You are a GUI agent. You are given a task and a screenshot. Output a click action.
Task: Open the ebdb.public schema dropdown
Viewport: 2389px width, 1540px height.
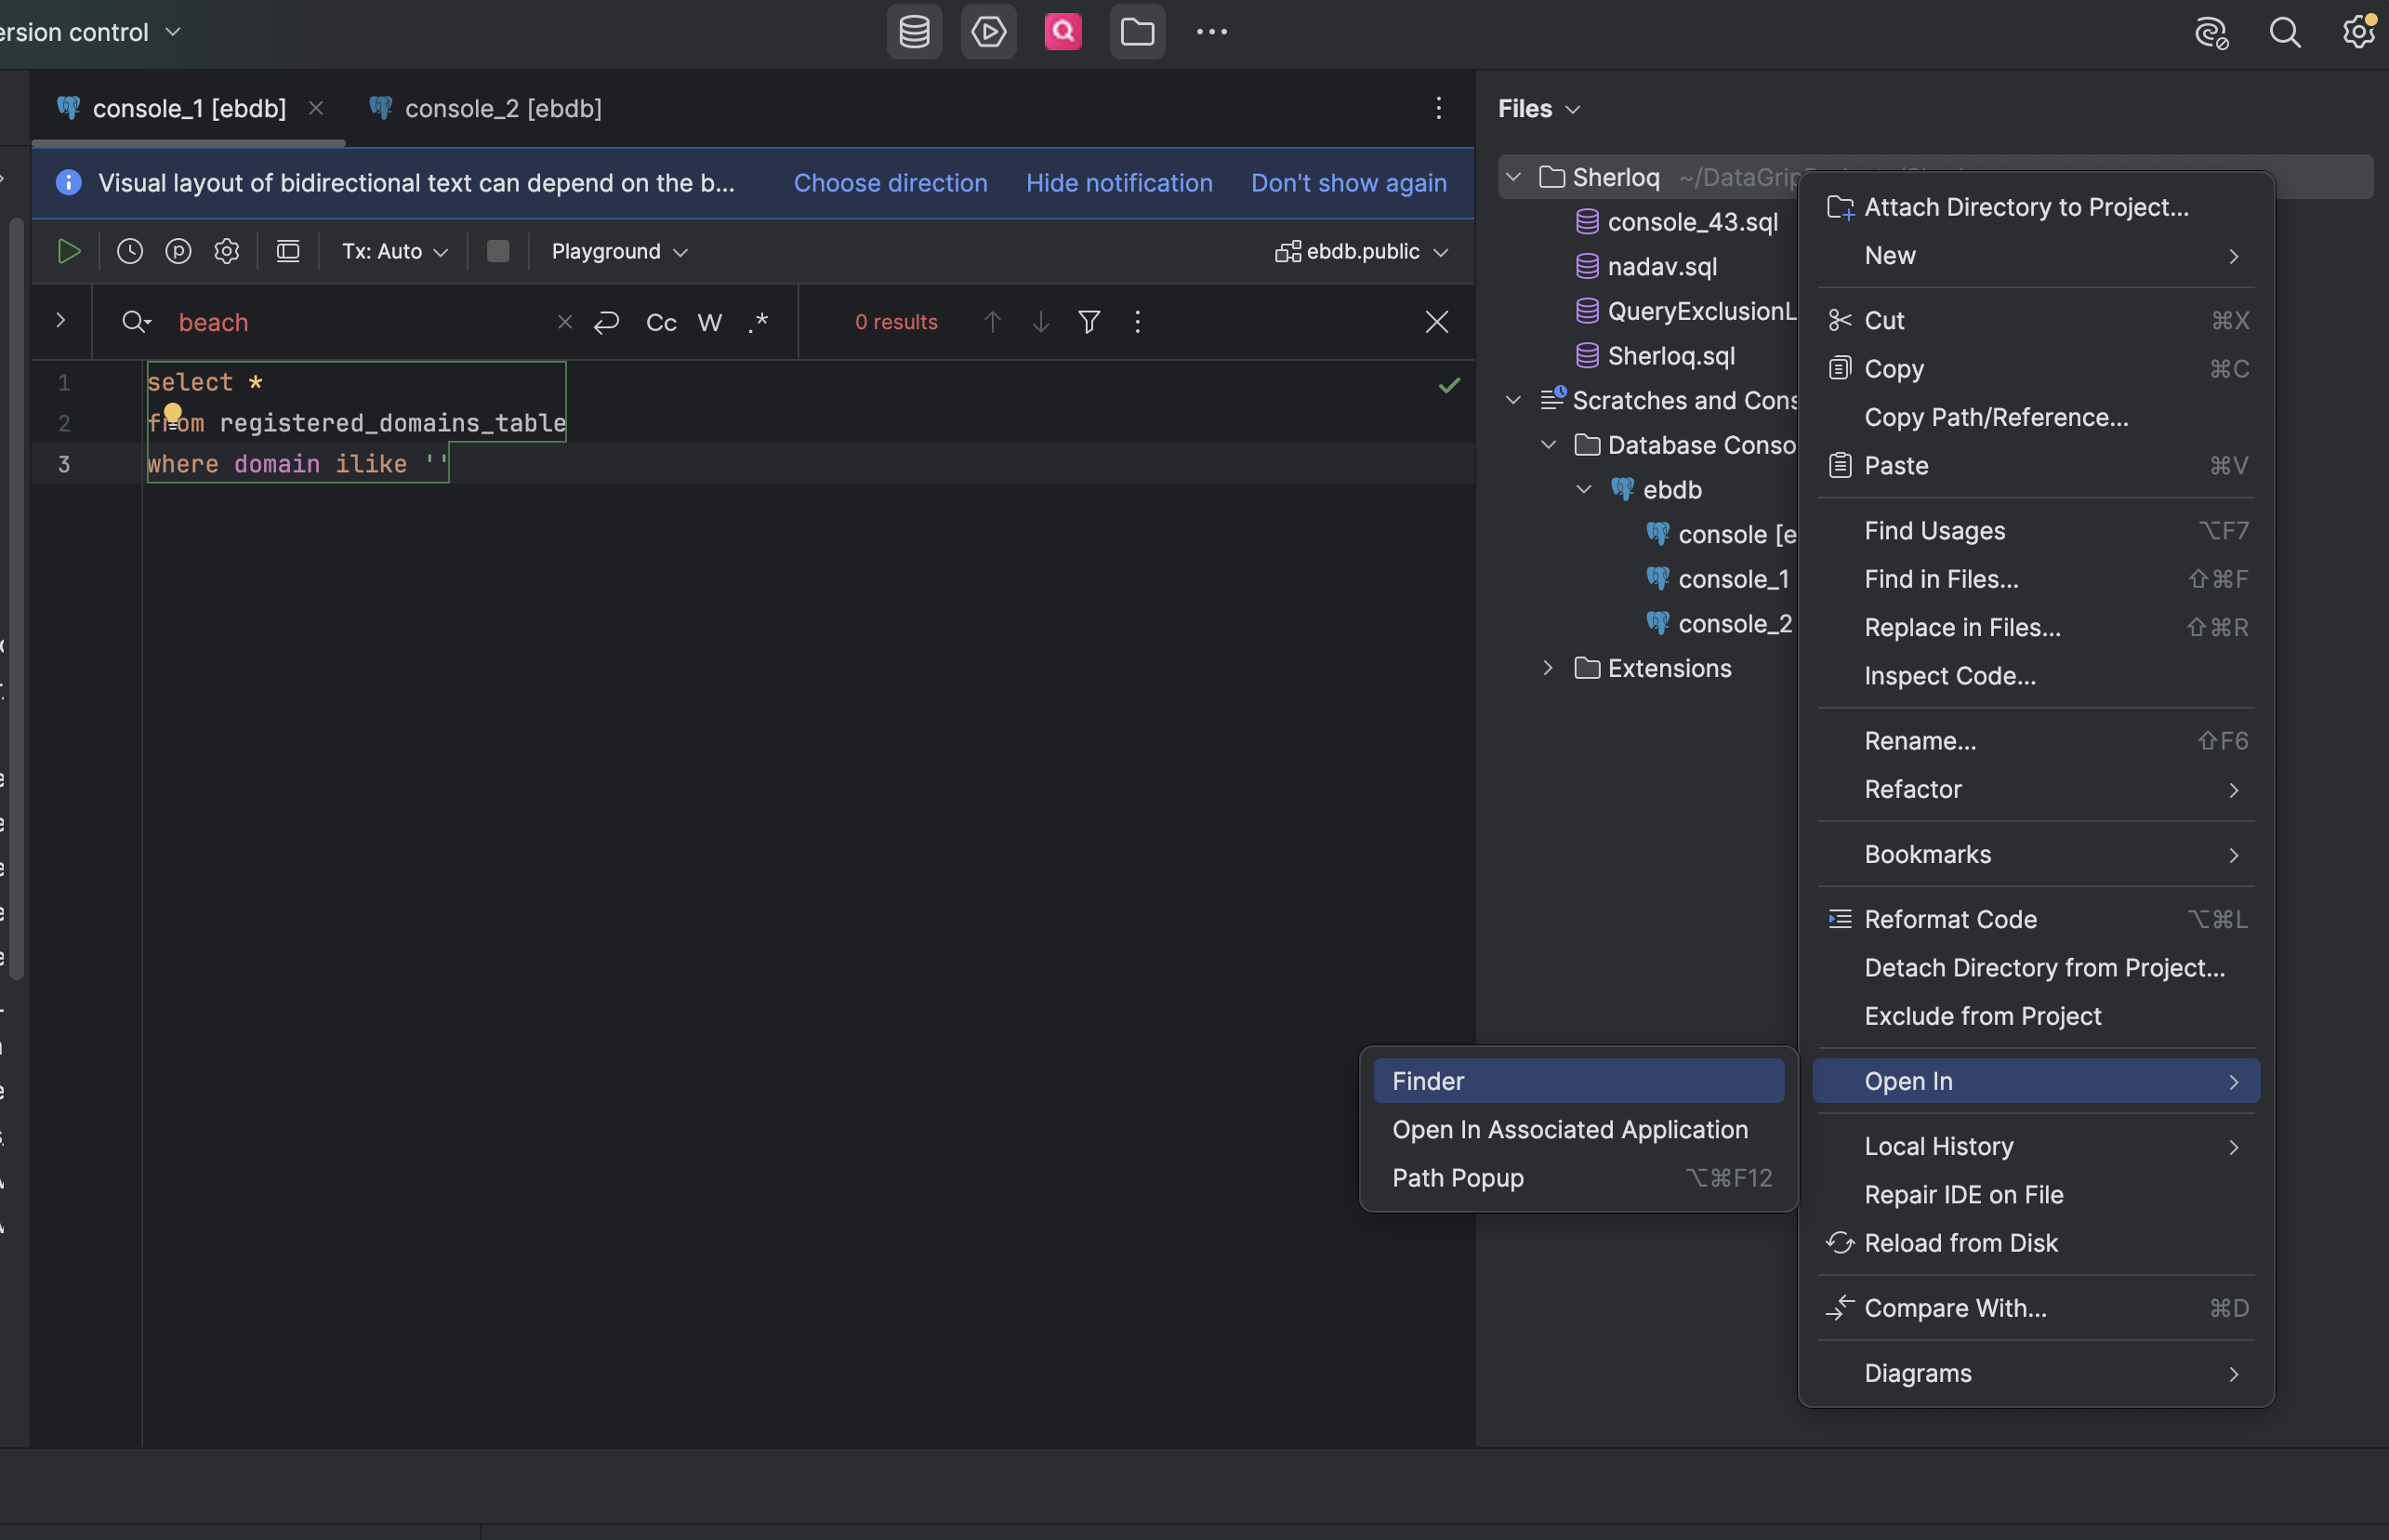point(1362,251)
